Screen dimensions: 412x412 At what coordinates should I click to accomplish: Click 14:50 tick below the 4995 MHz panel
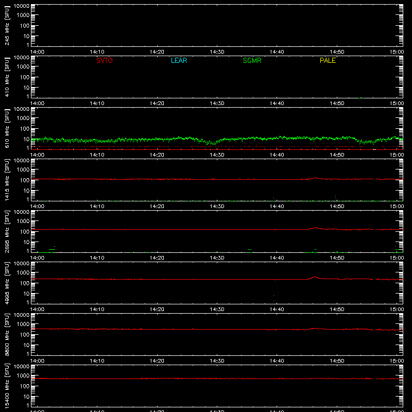(337, 310)
